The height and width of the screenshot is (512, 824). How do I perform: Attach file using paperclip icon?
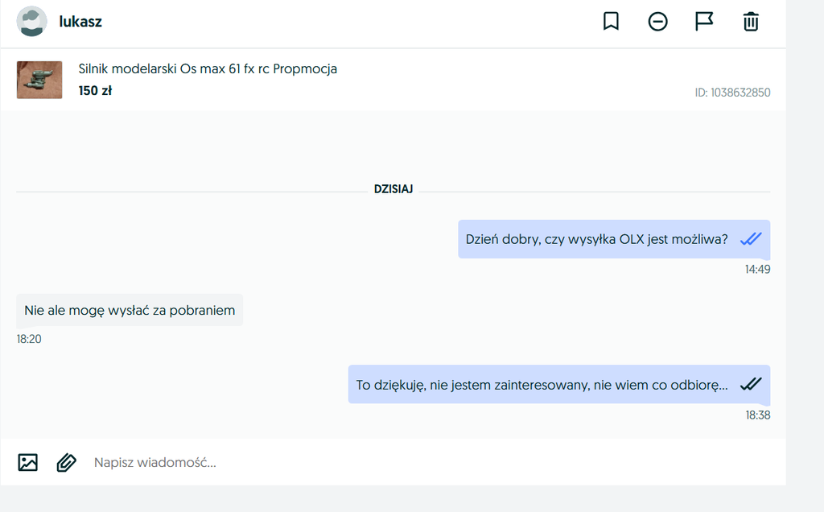click(66, 462)
